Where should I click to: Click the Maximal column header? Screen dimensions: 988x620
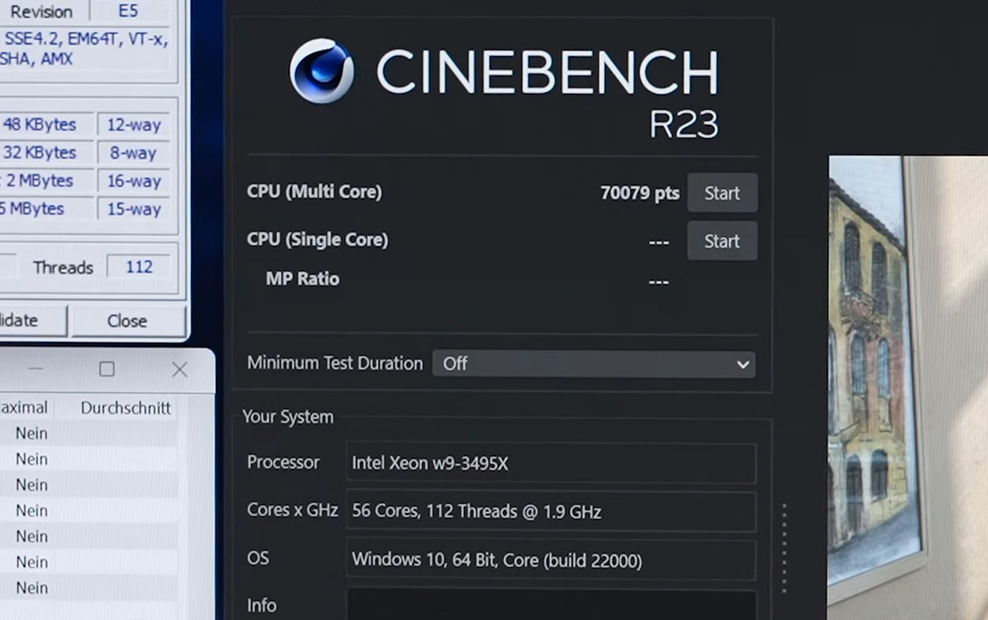24,408
